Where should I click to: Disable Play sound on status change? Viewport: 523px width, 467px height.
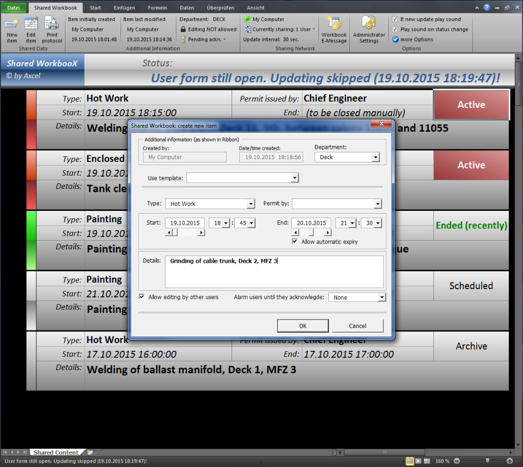[395, 29]
